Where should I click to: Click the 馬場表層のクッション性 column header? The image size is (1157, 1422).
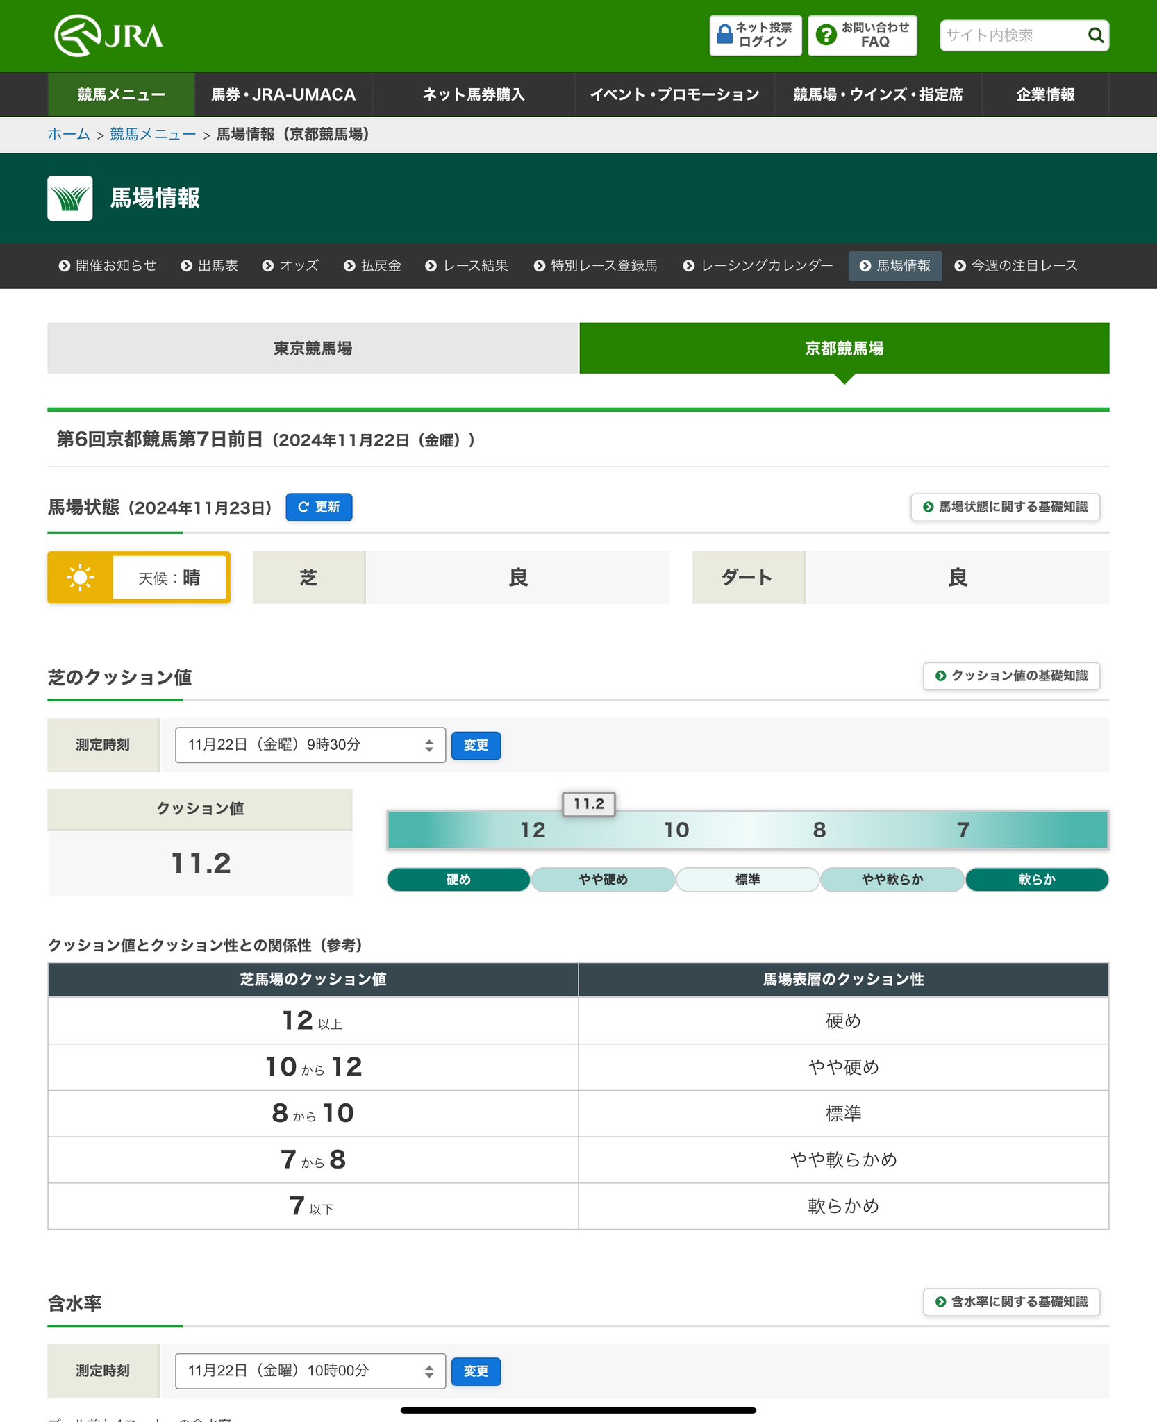[x=844, y=980]
